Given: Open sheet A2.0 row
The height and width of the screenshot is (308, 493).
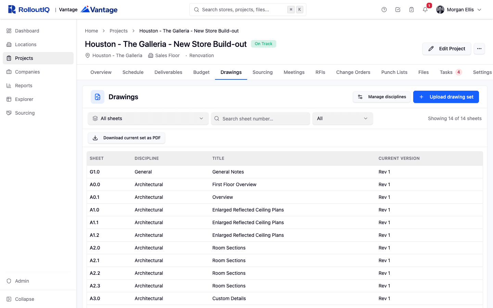Looking at the screenshot, I should (285, 248).
